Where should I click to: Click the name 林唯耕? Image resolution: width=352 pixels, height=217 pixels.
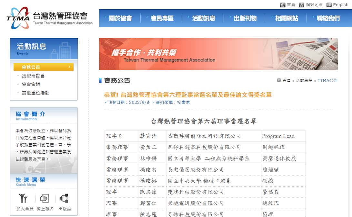(148, 158)
